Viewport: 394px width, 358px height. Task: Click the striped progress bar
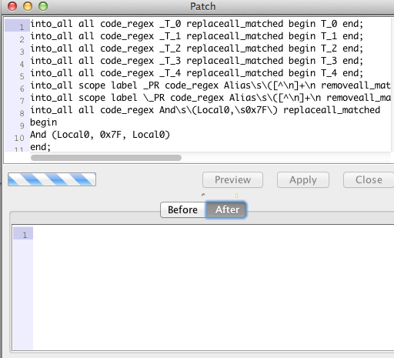pos(52,179)
